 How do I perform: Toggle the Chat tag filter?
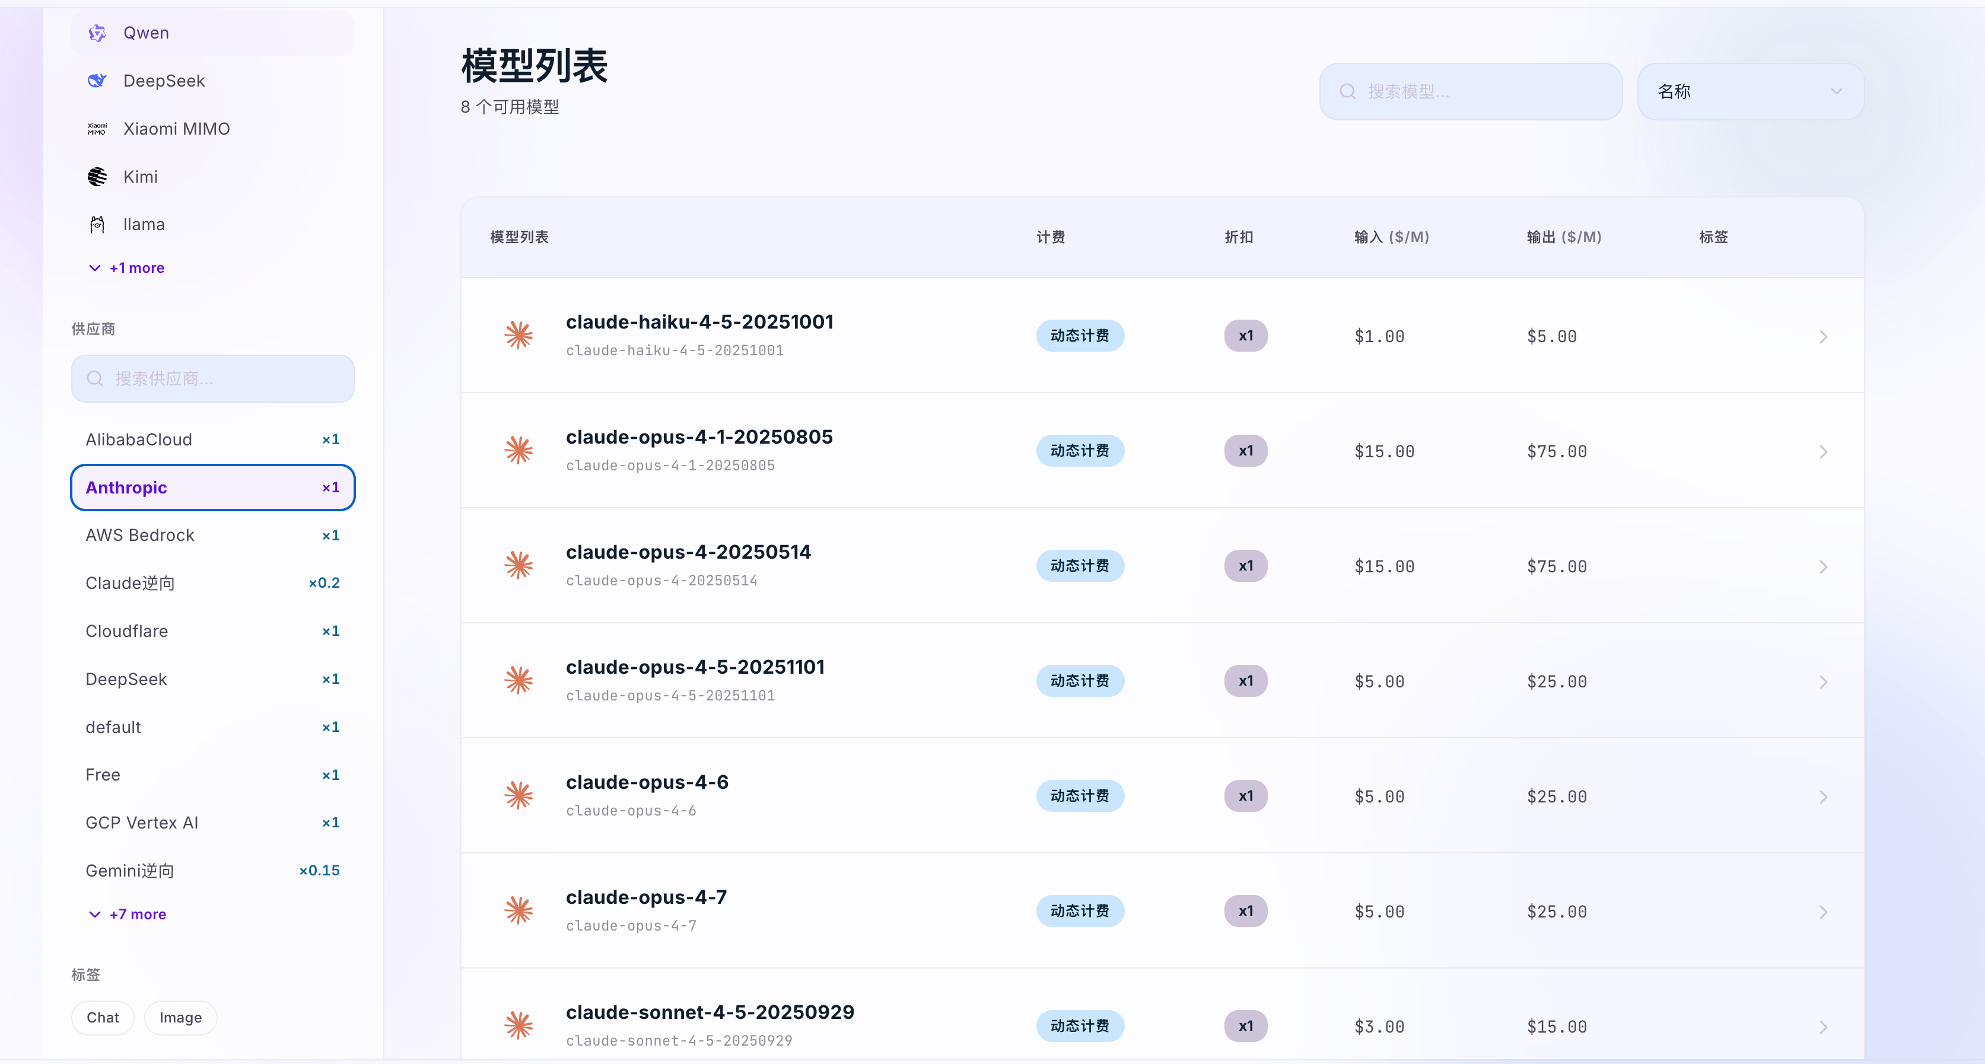pyautogui.click(x=103, y=1018)
